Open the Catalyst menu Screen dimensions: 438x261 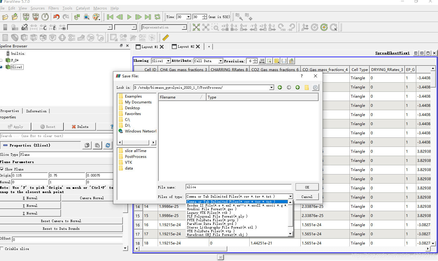pos(83,8)
